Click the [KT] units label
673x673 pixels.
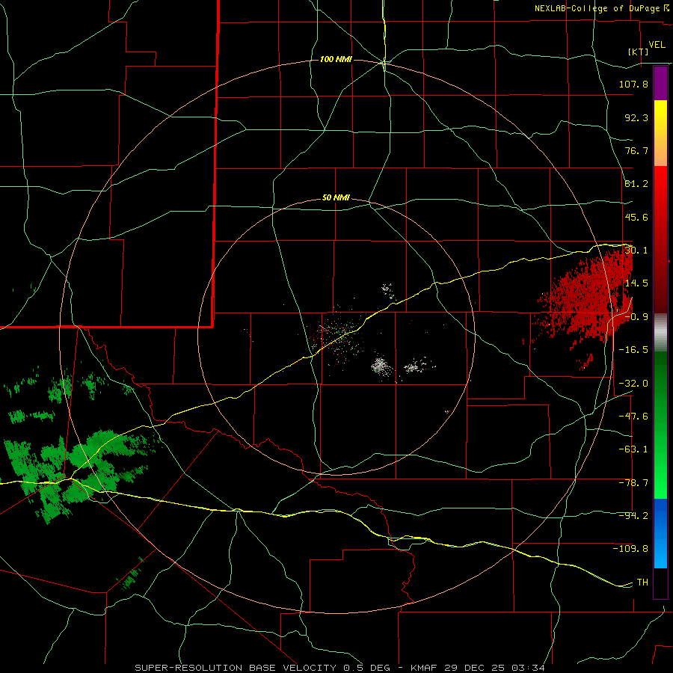pos(639,52)
